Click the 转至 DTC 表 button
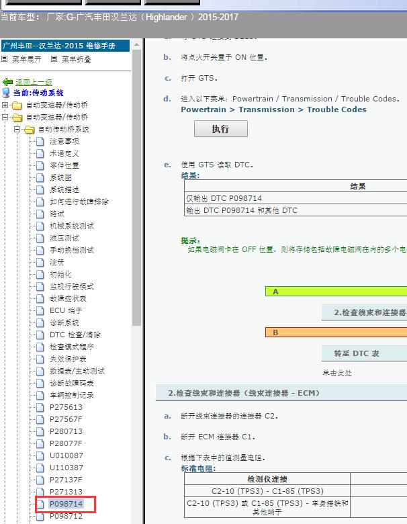Screen dimensions: 407x524 pyautogui.click(x=364, y=353)
